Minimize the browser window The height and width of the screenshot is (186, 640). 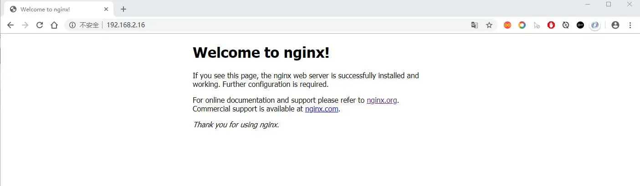(588, 4)
